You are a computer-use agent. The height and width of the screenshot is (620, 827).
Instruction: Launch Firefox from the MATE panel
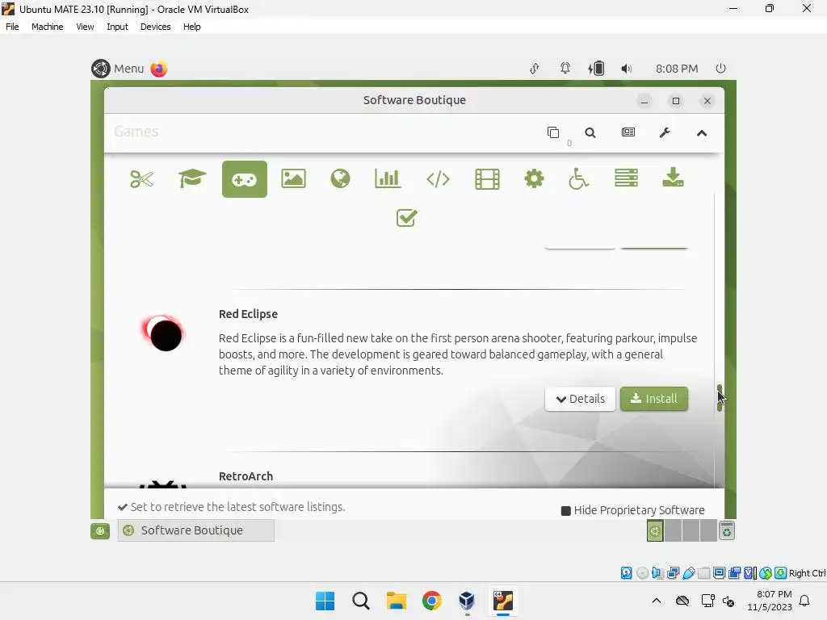tap(159, 69)
